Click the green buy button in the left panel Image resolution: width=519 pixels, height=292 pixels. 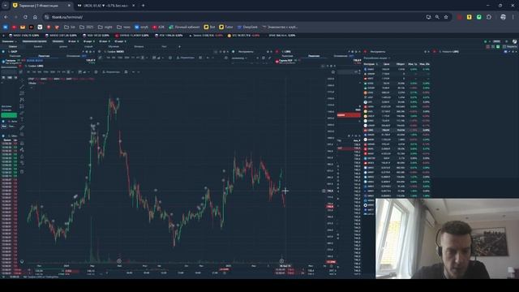coord(9,115)
